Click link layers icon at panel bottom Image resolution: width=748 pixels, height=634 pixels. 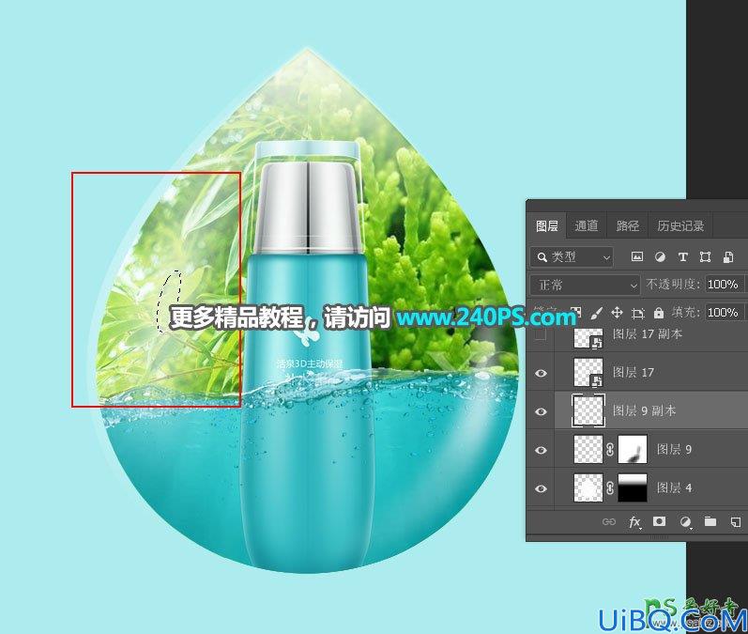pos(609,522)
